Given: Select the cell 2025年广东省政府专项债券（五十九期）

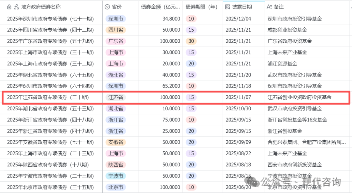Looking at the screenshot, I should pyautogui.click(x=51, y=41).
